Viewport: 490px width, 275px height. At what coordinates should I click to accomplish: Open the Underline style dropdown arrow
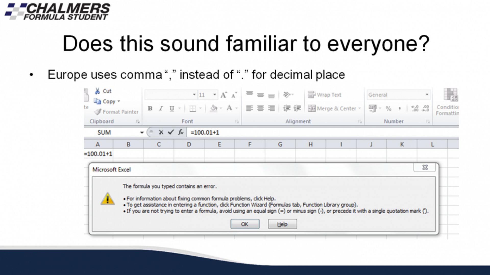(x=179, y=108)
